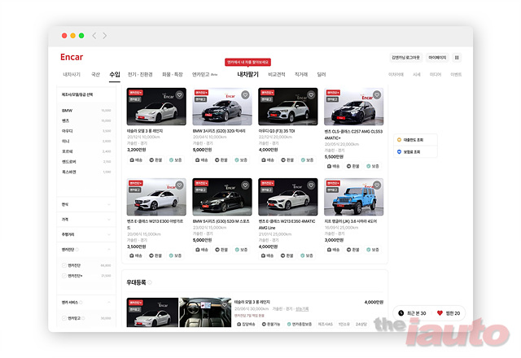The width and height of the screenshot is (521, 358).
Task: Filter by 벤츠 in manufacturer list
Action: pyautogui.click(x=65, y=121)
